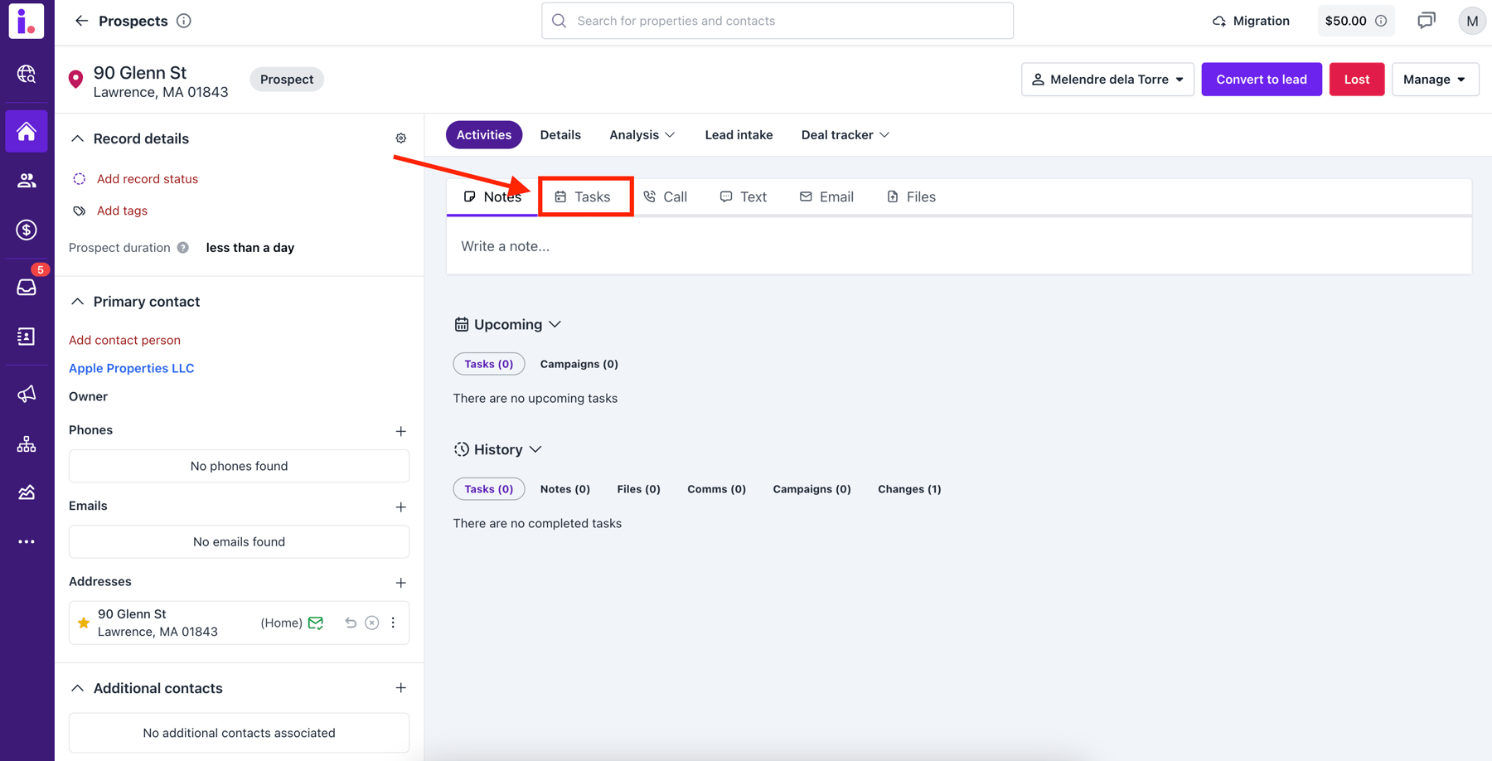Switch to the Tasks activity tab
This screenshot has height=761, width=1492.
[583, 196]
